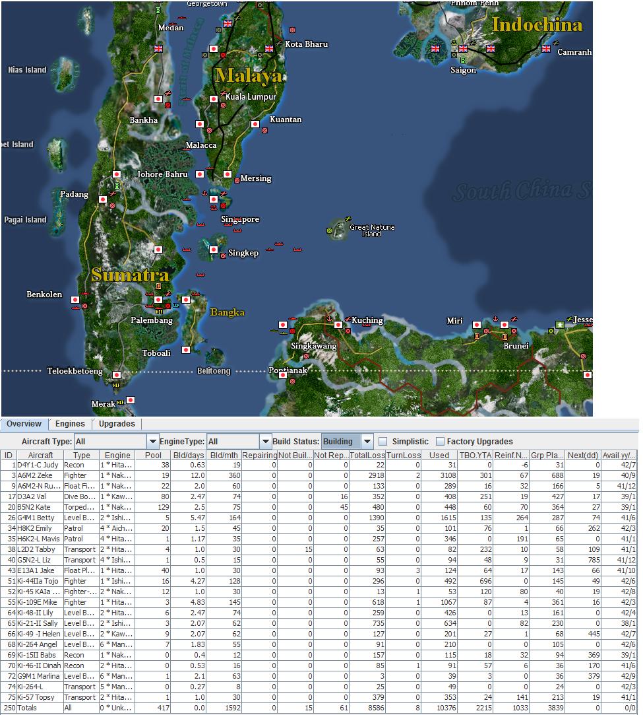
Task: Click the star base icon at Jesselton
Action: (560, 325)
